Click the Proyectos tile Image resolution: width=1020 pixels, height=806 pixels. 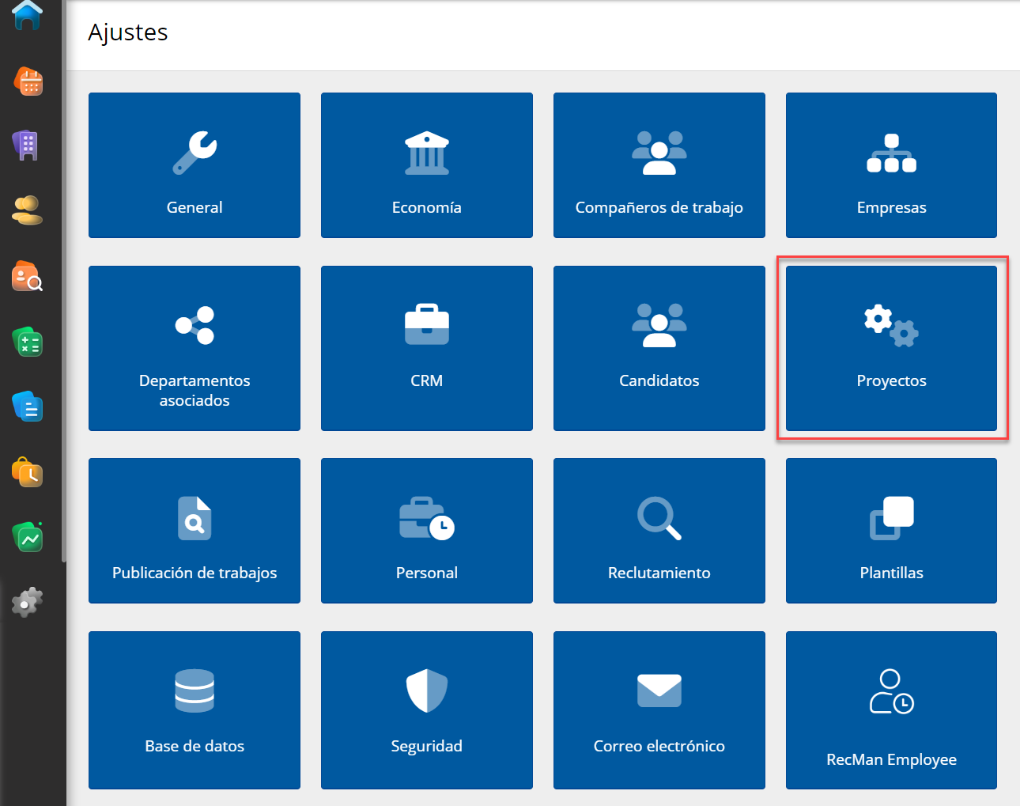click(x=891, y=348)
